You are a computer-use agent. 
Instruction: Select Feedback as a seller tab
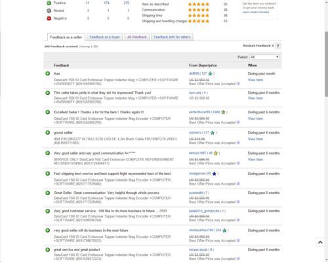[66, 37]
